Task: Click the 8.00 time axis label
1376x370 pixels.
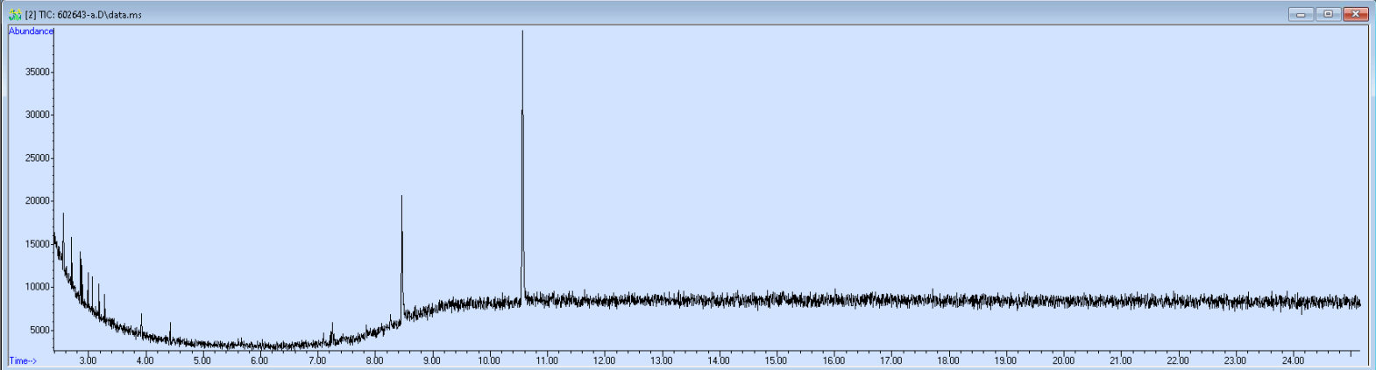Action: pos(374,360)
